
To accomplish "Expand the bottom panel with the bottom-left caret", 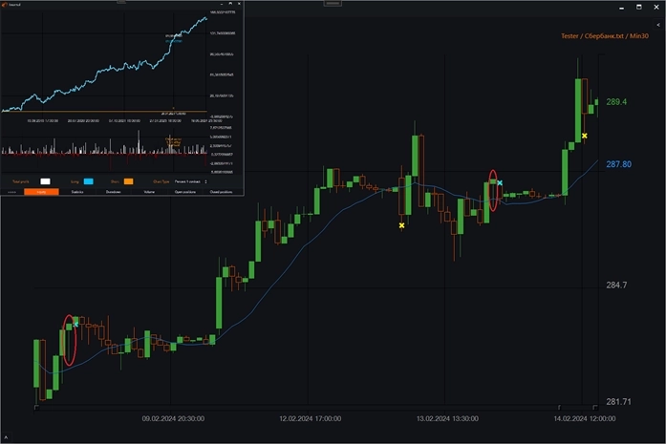I will (6, 437).
